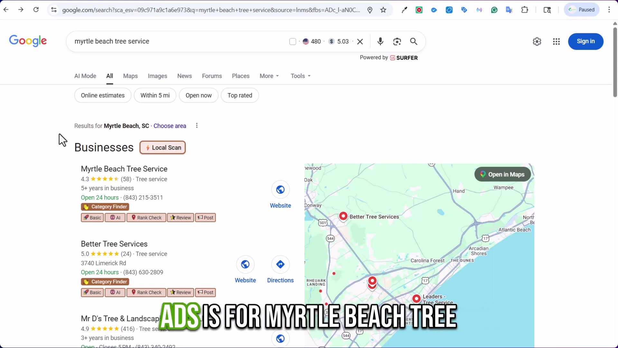Viewport: 618px width, 348px height.
Task: Open Post tool for Better Tree Services
Action: (x=205, y=293)
